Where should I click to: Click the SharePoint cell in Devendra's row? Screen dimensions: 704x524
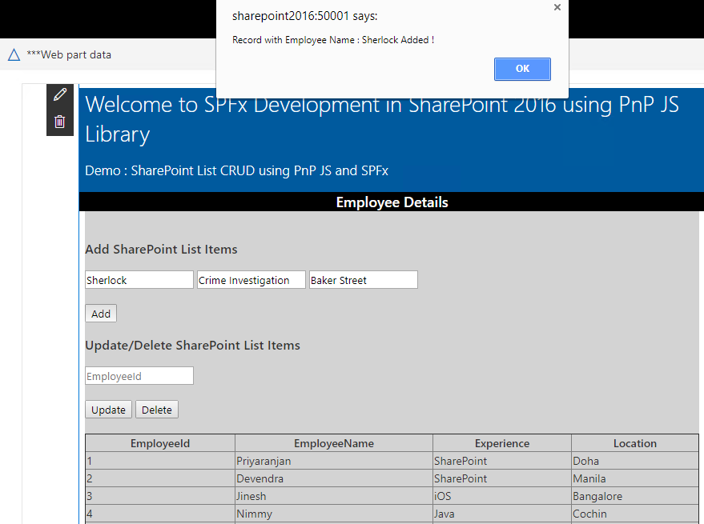tap(502, 478)
